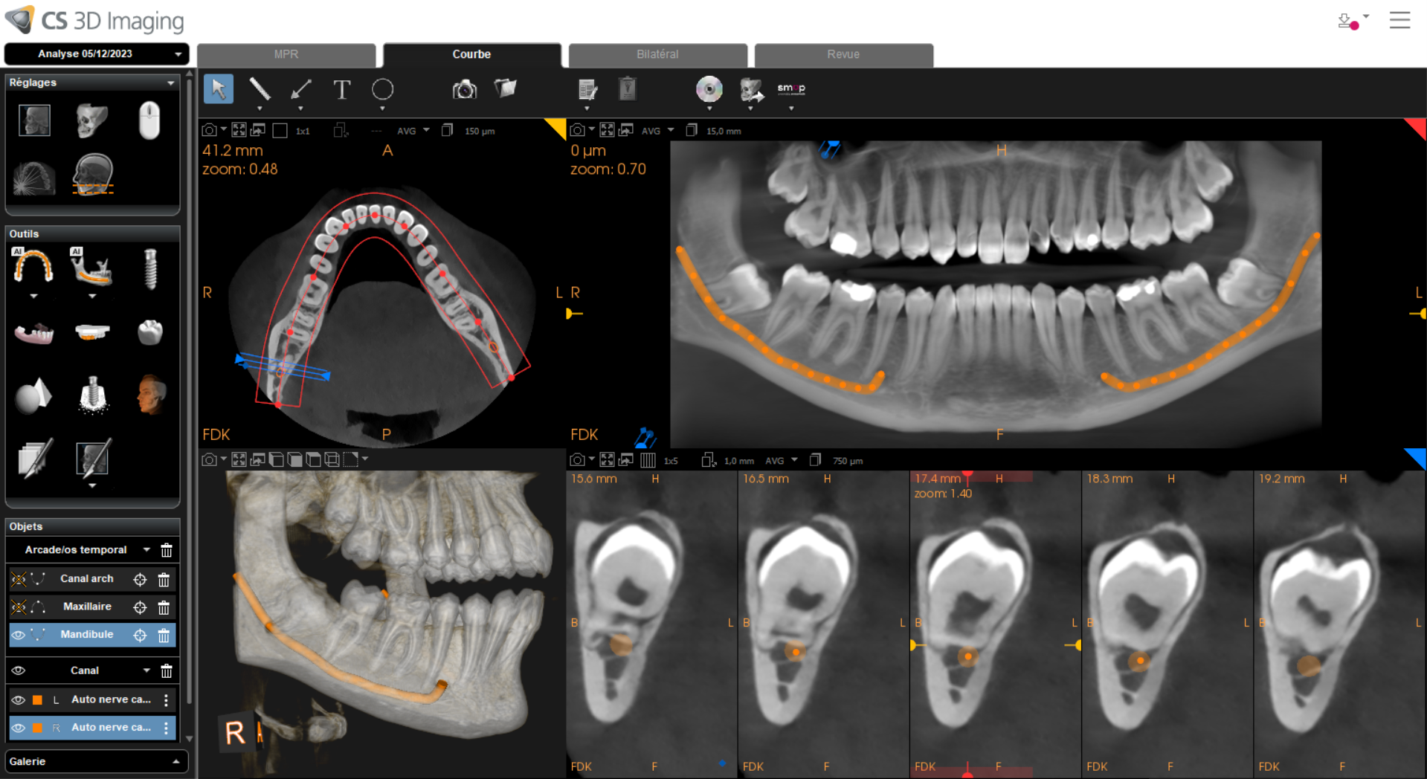Image resolution: width=1427 pixels, height=779 pixels.
Task: Open the hamburger main menu
Action: 1399,20
